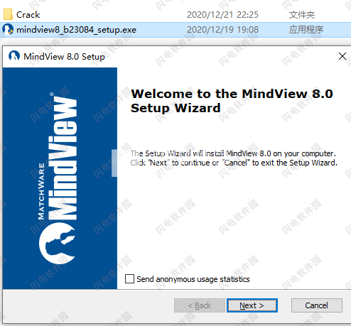The width and height of the screenshot is (351, 326).
Task: Click the Welcome to MindView 8.0 heading
Action: coord(232,101)
